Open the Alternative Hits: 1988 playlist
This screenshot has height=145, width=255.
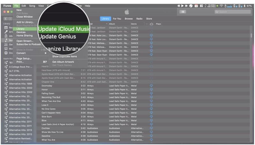tap(20, 84)
